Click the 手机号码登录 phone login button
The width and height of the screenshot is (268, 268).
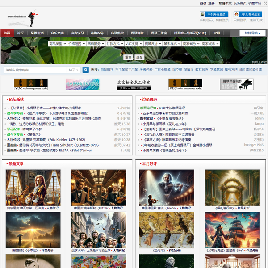[214, 14]
